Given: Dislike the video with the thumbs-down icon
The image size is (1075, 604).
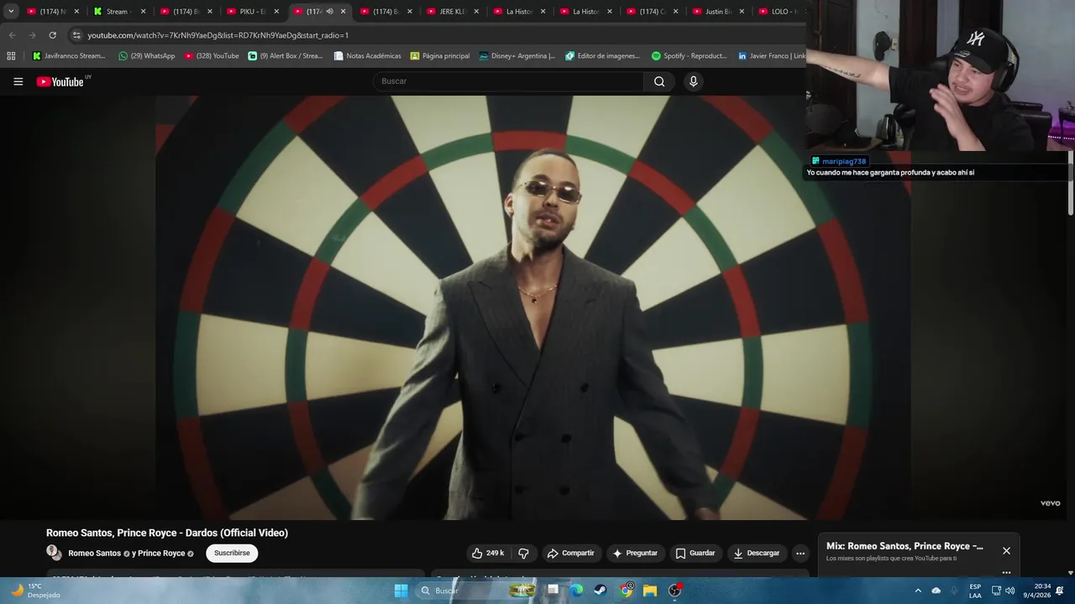Looking at the screenshot, I should coord(523,553).
